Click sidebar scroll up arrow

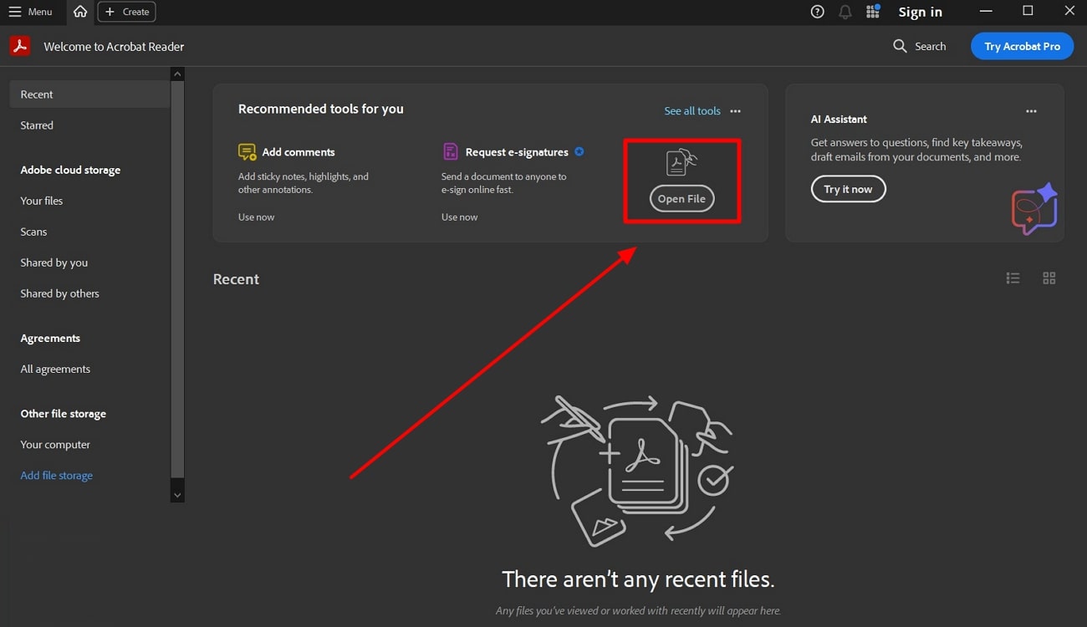point(177,74)
